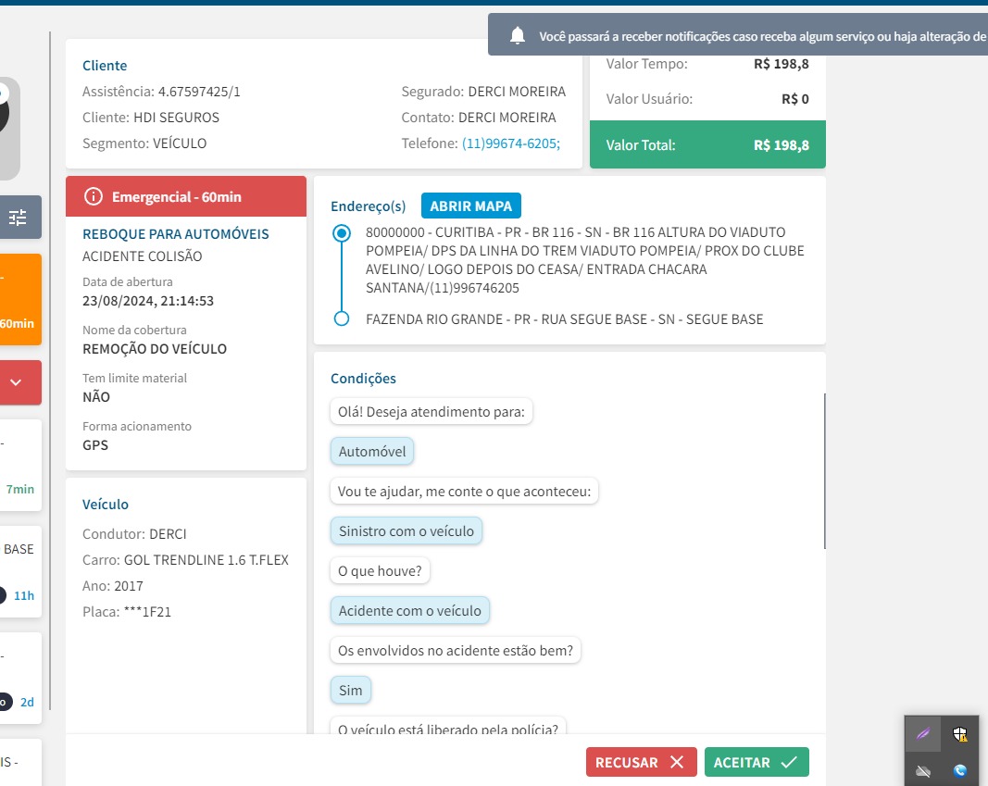Click the opening date 23/08/2024, 21:14:53
Image resolution: width=988 pixels, height=786 pixels.
148,301
